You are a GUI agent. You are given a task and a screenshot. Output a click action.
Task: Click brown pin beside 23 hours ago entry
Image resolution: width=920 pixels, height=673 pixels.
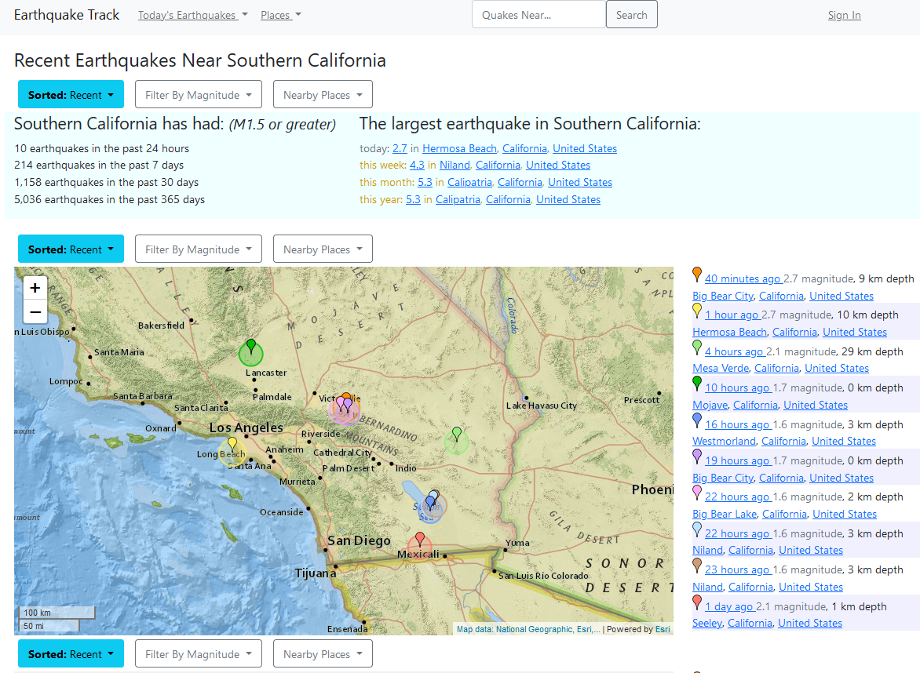[697, 565]
